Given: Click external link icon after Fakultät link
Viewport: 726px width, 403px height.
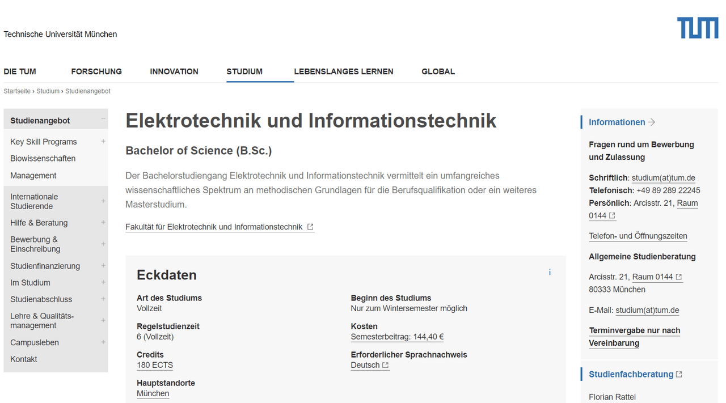Looking at the screenshot, I should point(310,227).
